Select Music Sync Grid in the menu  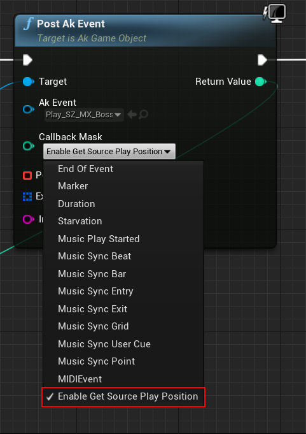[x=123, y=326]
